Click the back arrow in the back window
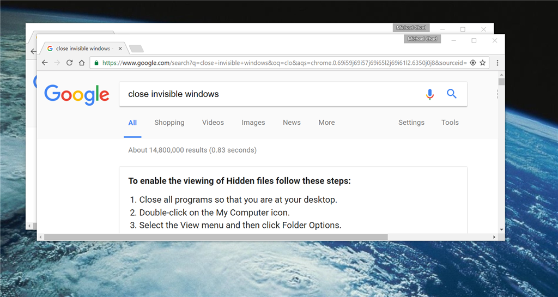The image size is (558, 297). click(x=33, y=52)
